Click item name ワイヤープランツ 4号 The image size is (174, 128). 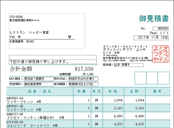click(x=24, y=102)
